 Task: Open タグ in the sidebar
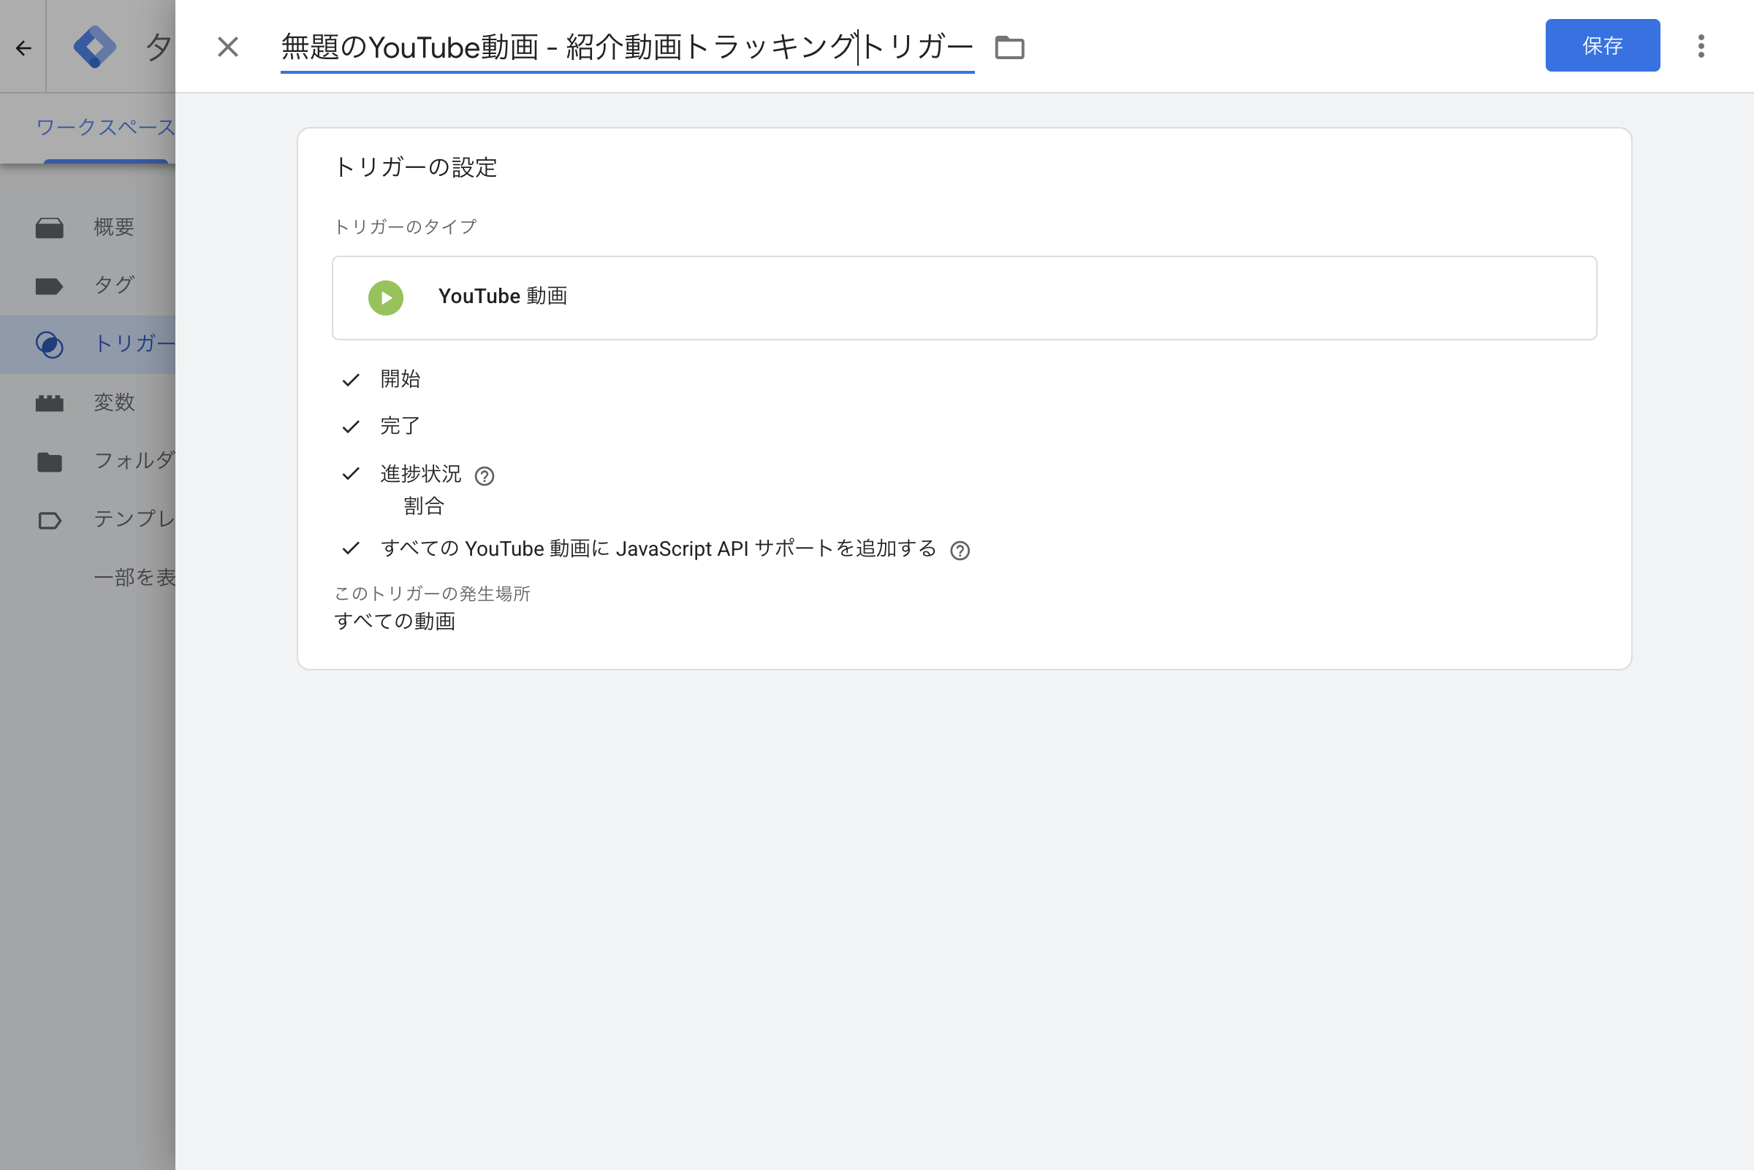point(113,285)
